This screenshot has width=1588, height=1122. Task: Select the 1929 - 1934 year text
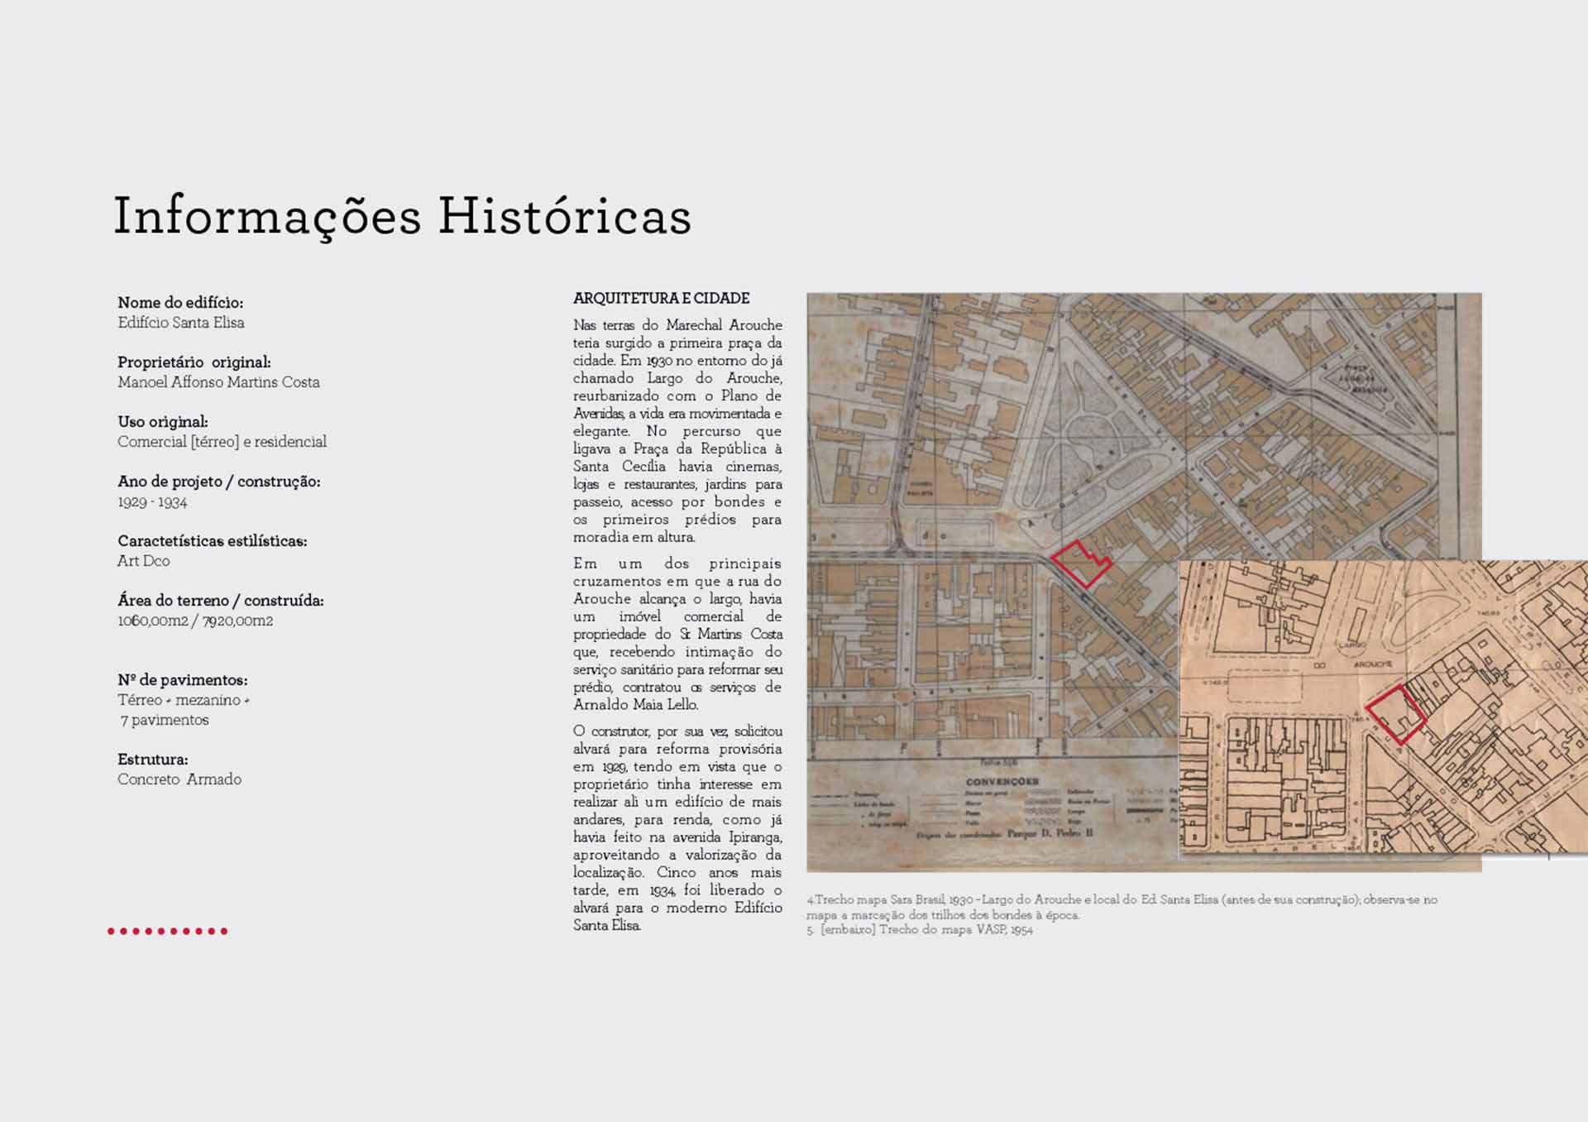(152, 502)
